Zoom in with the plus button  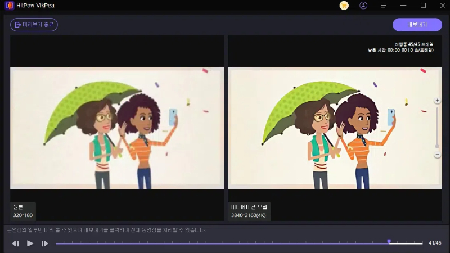pyautogui.click(x=437, y=101)
